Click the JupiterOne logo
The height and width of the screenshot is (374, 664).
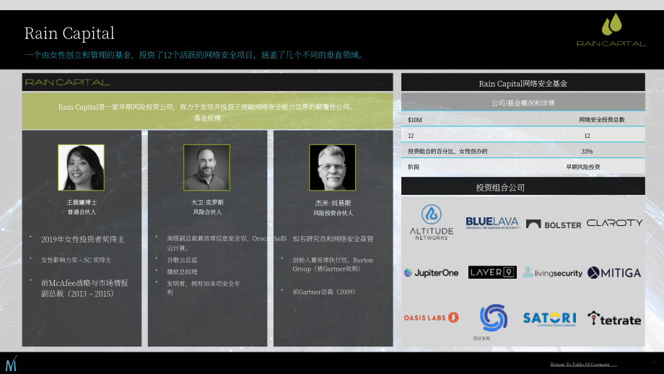pyautogui.click(x=431, y=273)
